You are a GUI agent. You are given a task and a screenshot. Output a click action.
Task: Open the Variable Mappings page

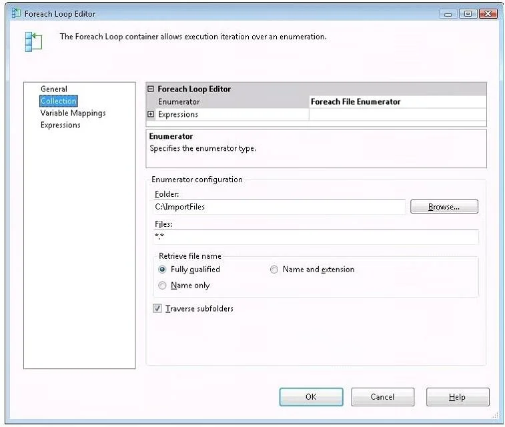tap(73, 113)
